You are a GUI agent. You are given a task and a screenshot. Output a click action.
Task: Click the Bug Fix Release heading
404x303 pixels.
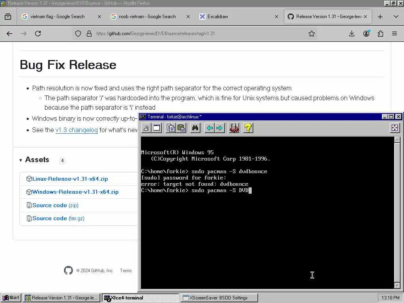68,65
